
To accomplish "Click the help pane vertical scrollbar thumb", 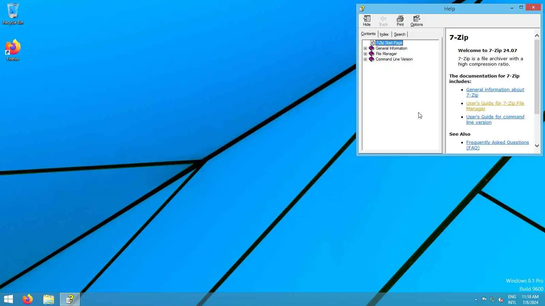I will [x=537, y=76].
